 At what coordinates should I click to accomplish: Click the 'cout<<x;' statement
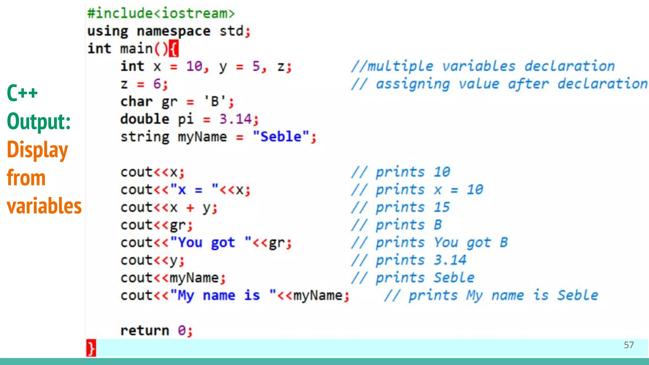(152, 172)
